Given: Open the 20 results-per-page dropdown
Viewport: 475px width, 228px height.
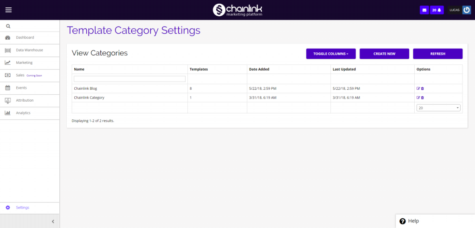Looking at the screenshot, I should (438, 108).
